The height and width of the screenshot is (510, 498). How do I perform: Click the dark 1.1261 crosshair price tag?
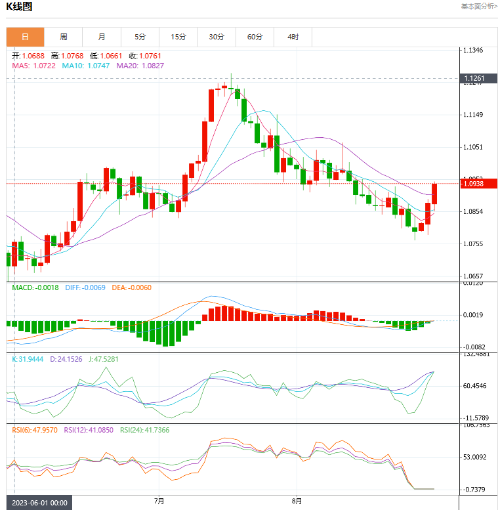[x=478, y=78]
